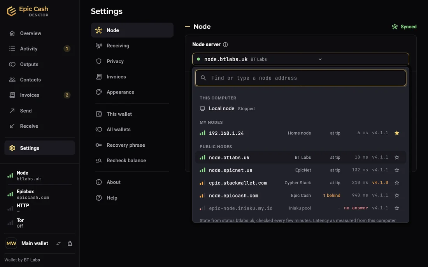Select the 192.168.1.24 Home node
428x267 pixels.
pyautogui.click(x=300, y=133)
